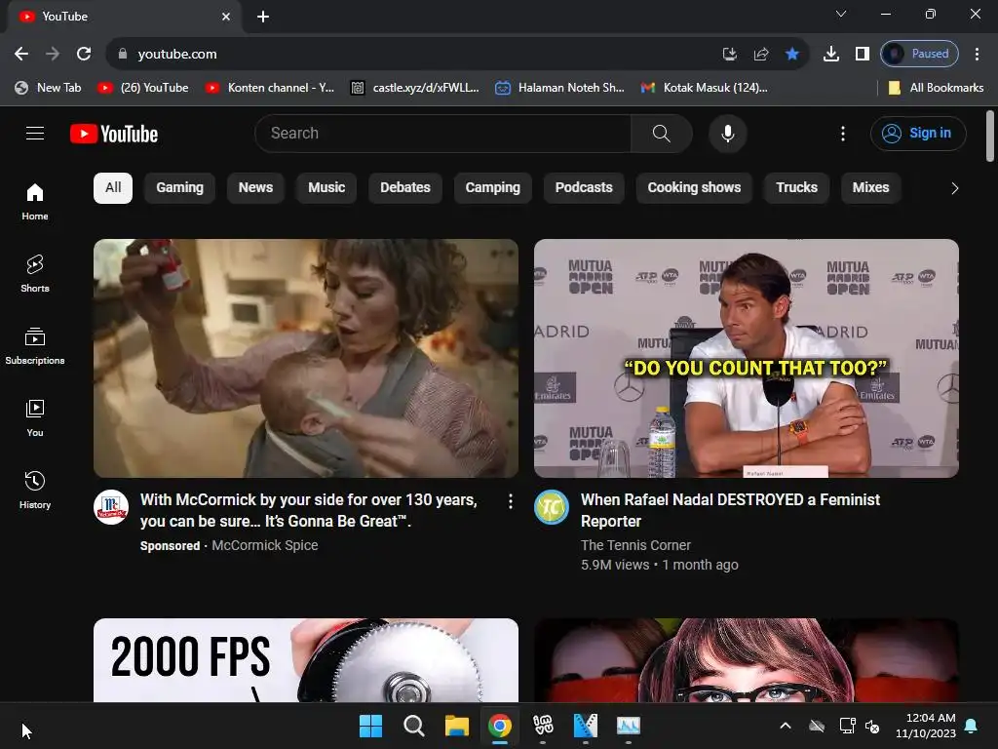
Task: Open the All Bookmarks folder
Action: pos(936,88)
